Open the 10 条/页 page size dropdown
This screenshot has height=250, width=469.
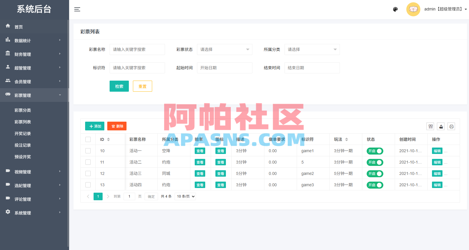click(185, 196)
